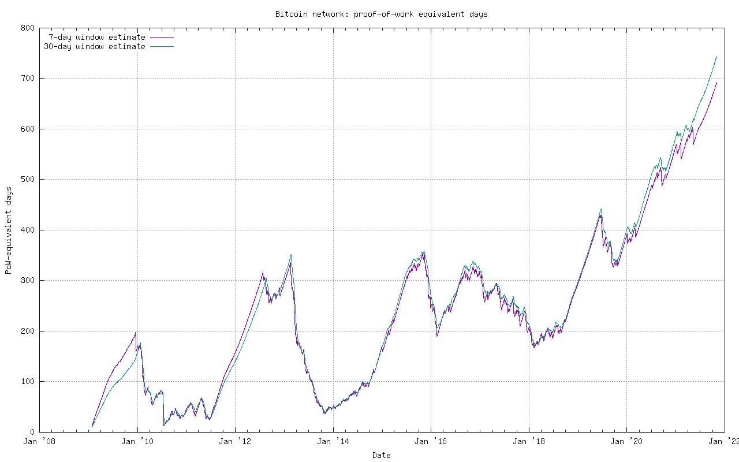Click the chart title 'Bitcoin network: proof-of-work equivalent days'
This screenshot has height=462, width=739.
(x=381, y=14)
